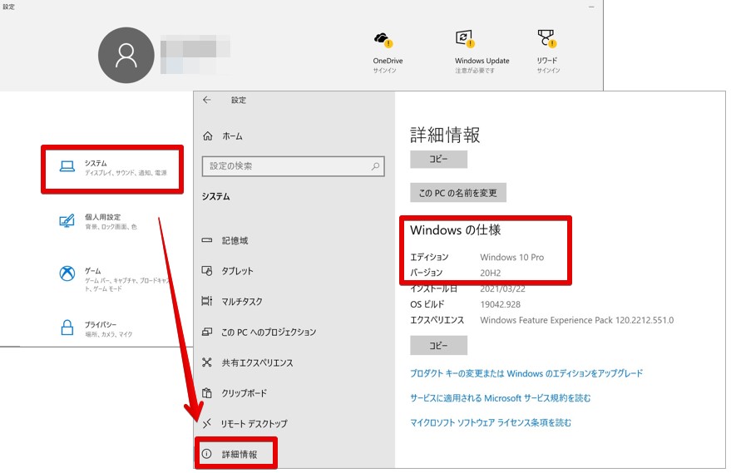
Task: Open the Windows Update status icon
Action: [x=464, y=39]
